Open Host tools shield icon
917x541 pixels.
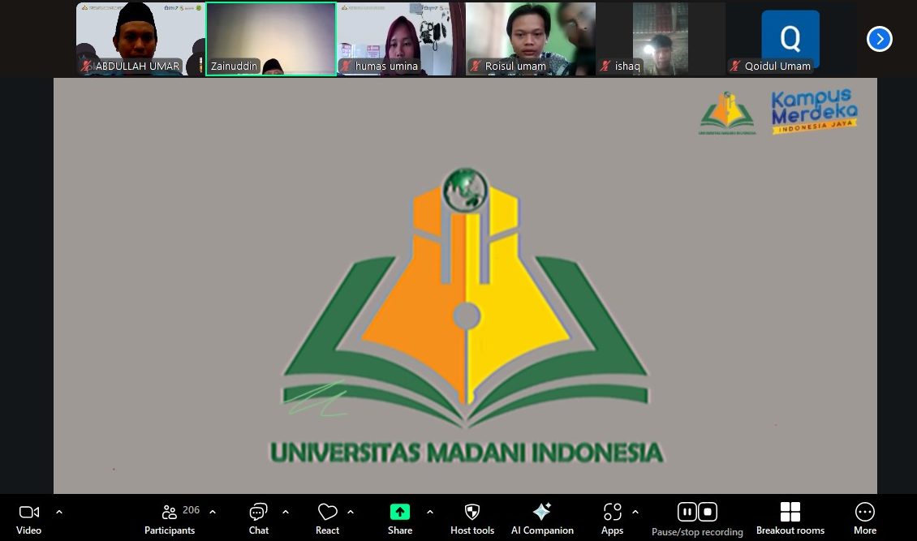(x=472, y=513)
